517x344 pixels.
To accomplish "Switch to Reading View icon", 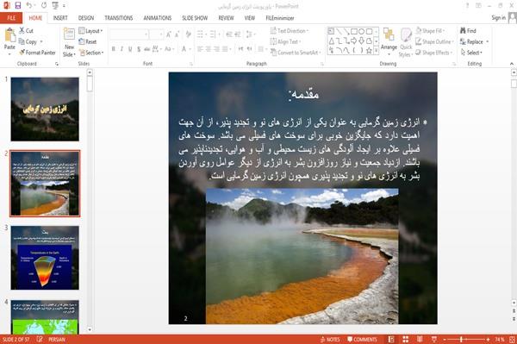I will 420,340.
